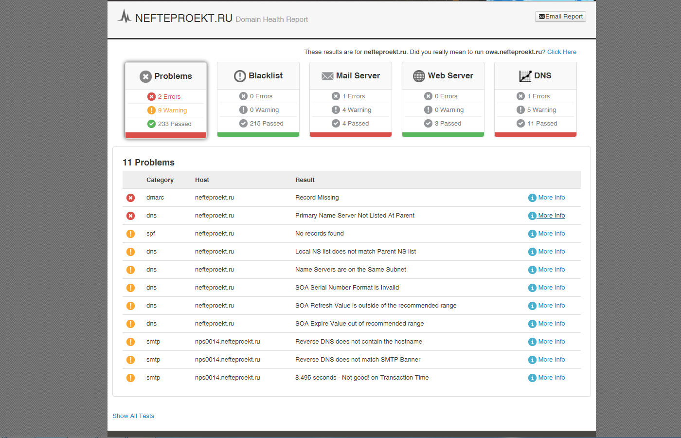Open Show All Tests link

[133, 416]
